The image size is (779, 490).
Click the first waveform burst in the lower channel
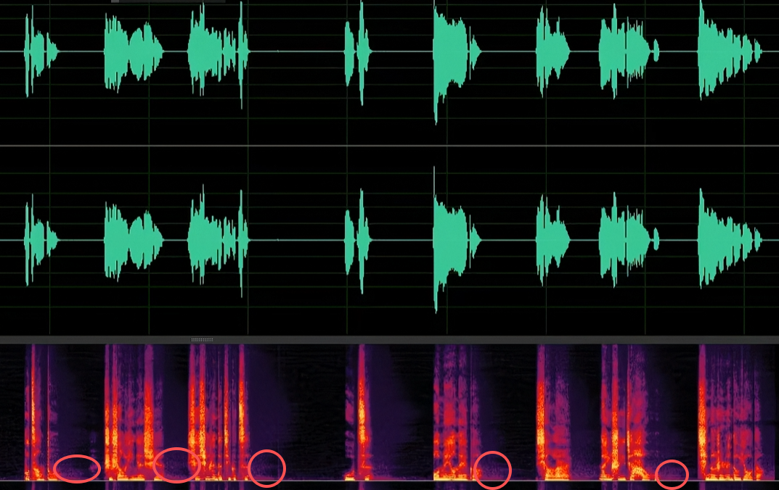41,240
